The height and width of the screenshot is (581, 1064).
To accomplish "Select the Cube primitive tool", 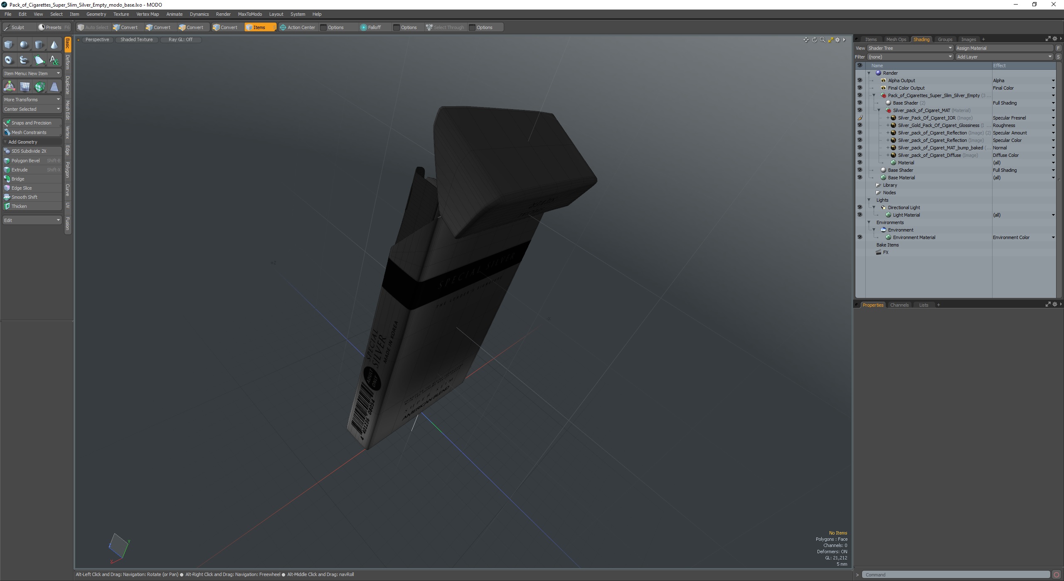I will tap(9, 45).
